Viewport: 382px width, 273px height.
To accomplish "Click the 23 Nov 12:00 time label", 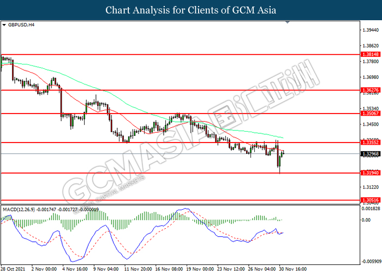I will (231, 269).
